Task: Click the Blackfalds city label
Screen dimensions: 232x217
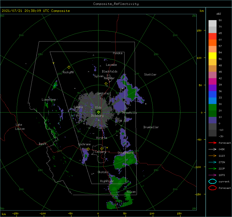Action: tap(110, 71)
